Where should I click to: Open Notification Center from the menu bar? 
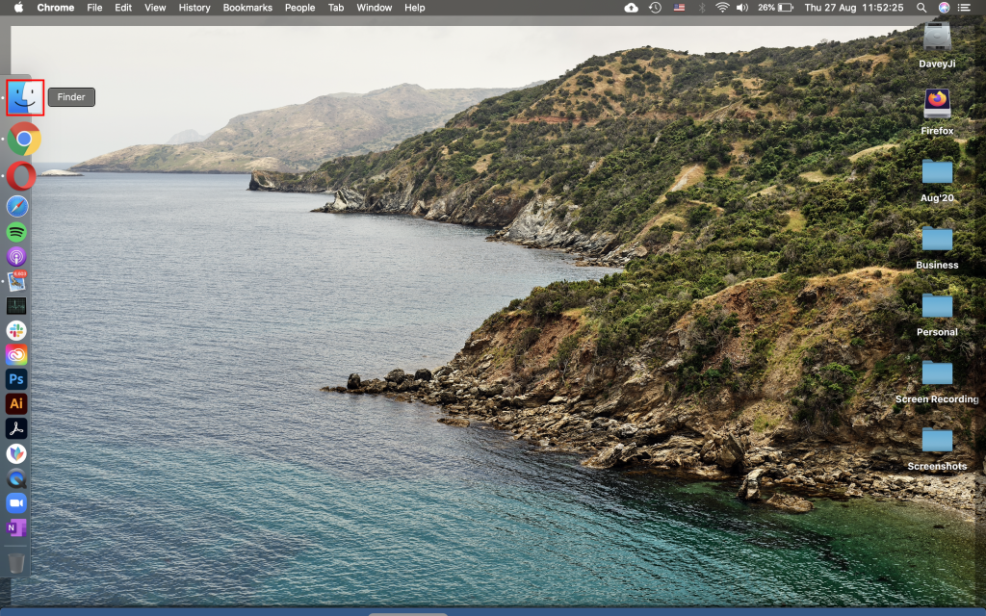(964, 8)
